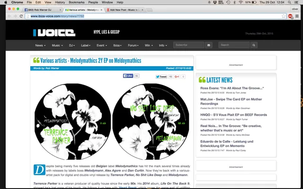Expand the Event dropdown menu
303x189 pixels.
[x=102, y=45]
